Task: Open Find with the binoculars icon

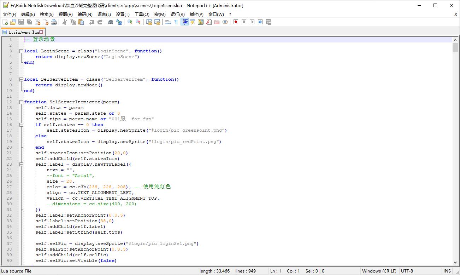Action: pos(111,22)
